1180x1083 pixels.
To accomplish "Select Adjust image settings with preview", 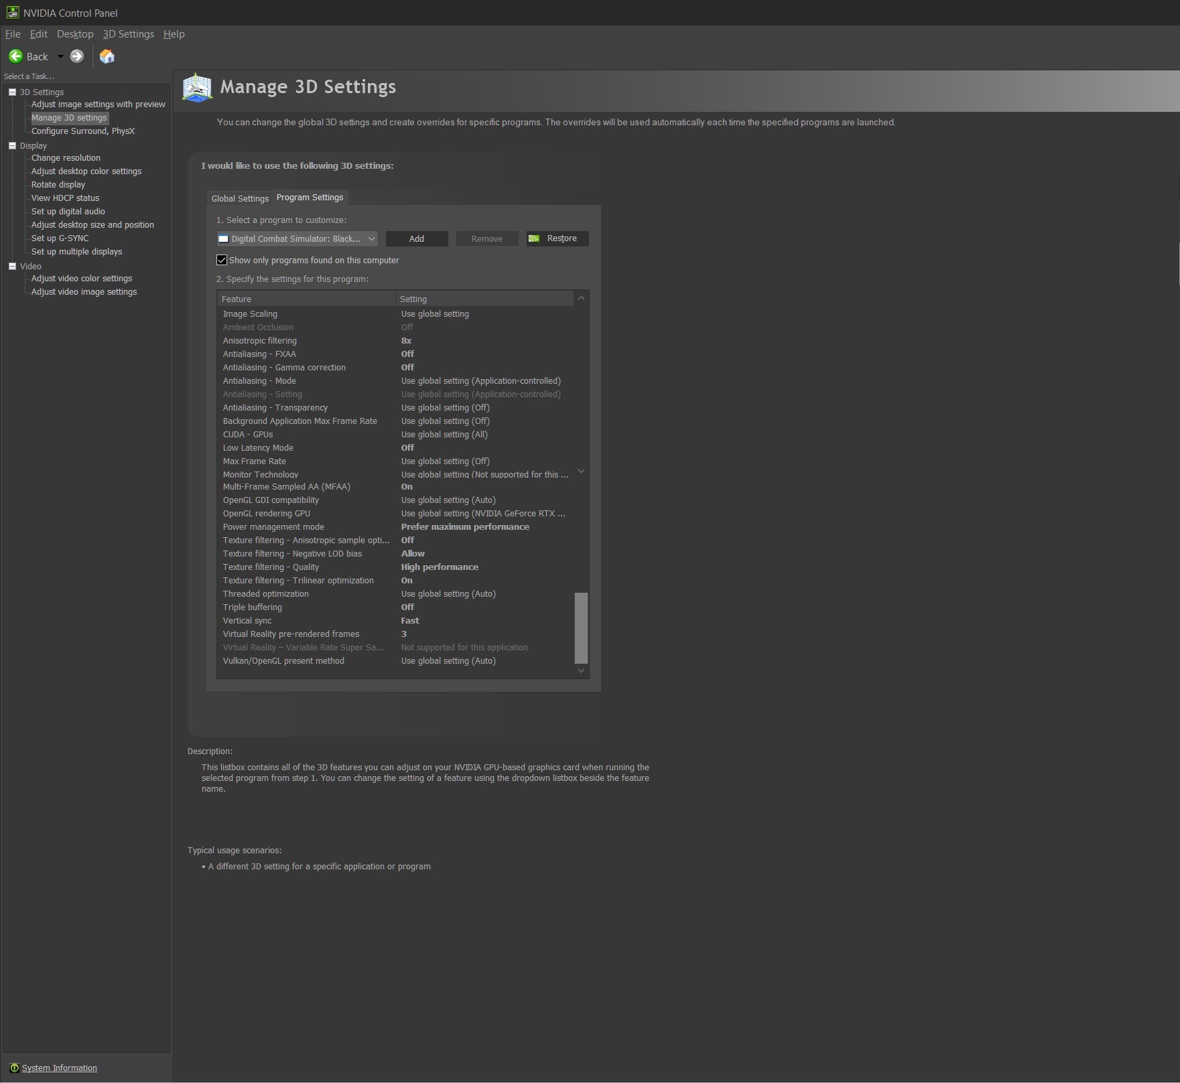I will coord(98,104).
